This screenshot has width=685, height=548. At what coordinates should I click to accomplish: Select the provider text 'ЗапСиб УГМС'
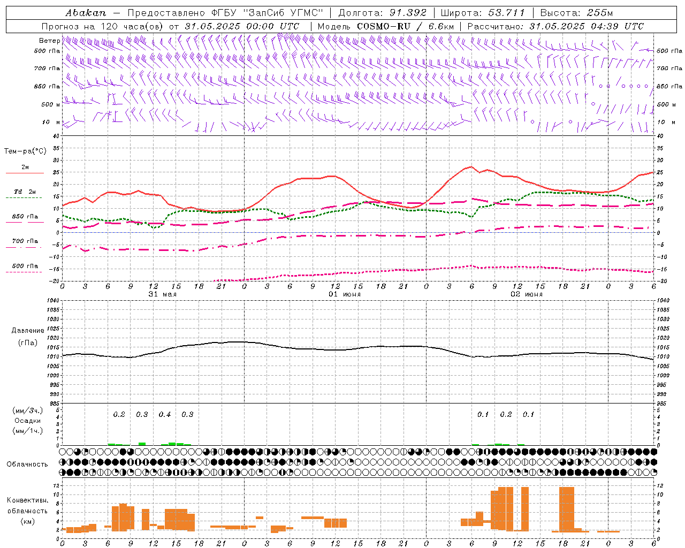[284, 13]
